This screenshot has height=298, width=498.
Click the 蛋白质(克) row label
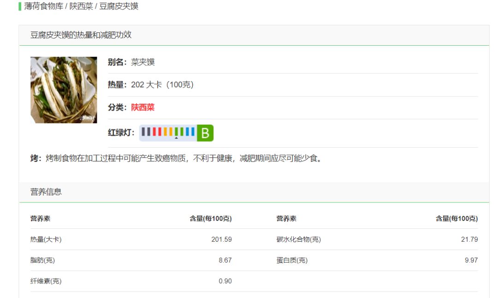[x=292, y=260]
